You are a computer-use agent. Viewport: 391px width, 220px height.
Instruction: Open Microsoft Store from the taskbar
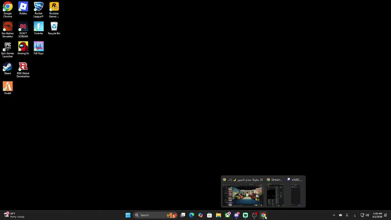[x=210, y=215]
